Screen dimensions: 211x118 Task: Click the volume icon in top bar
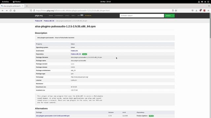click(x=202, y=2)
